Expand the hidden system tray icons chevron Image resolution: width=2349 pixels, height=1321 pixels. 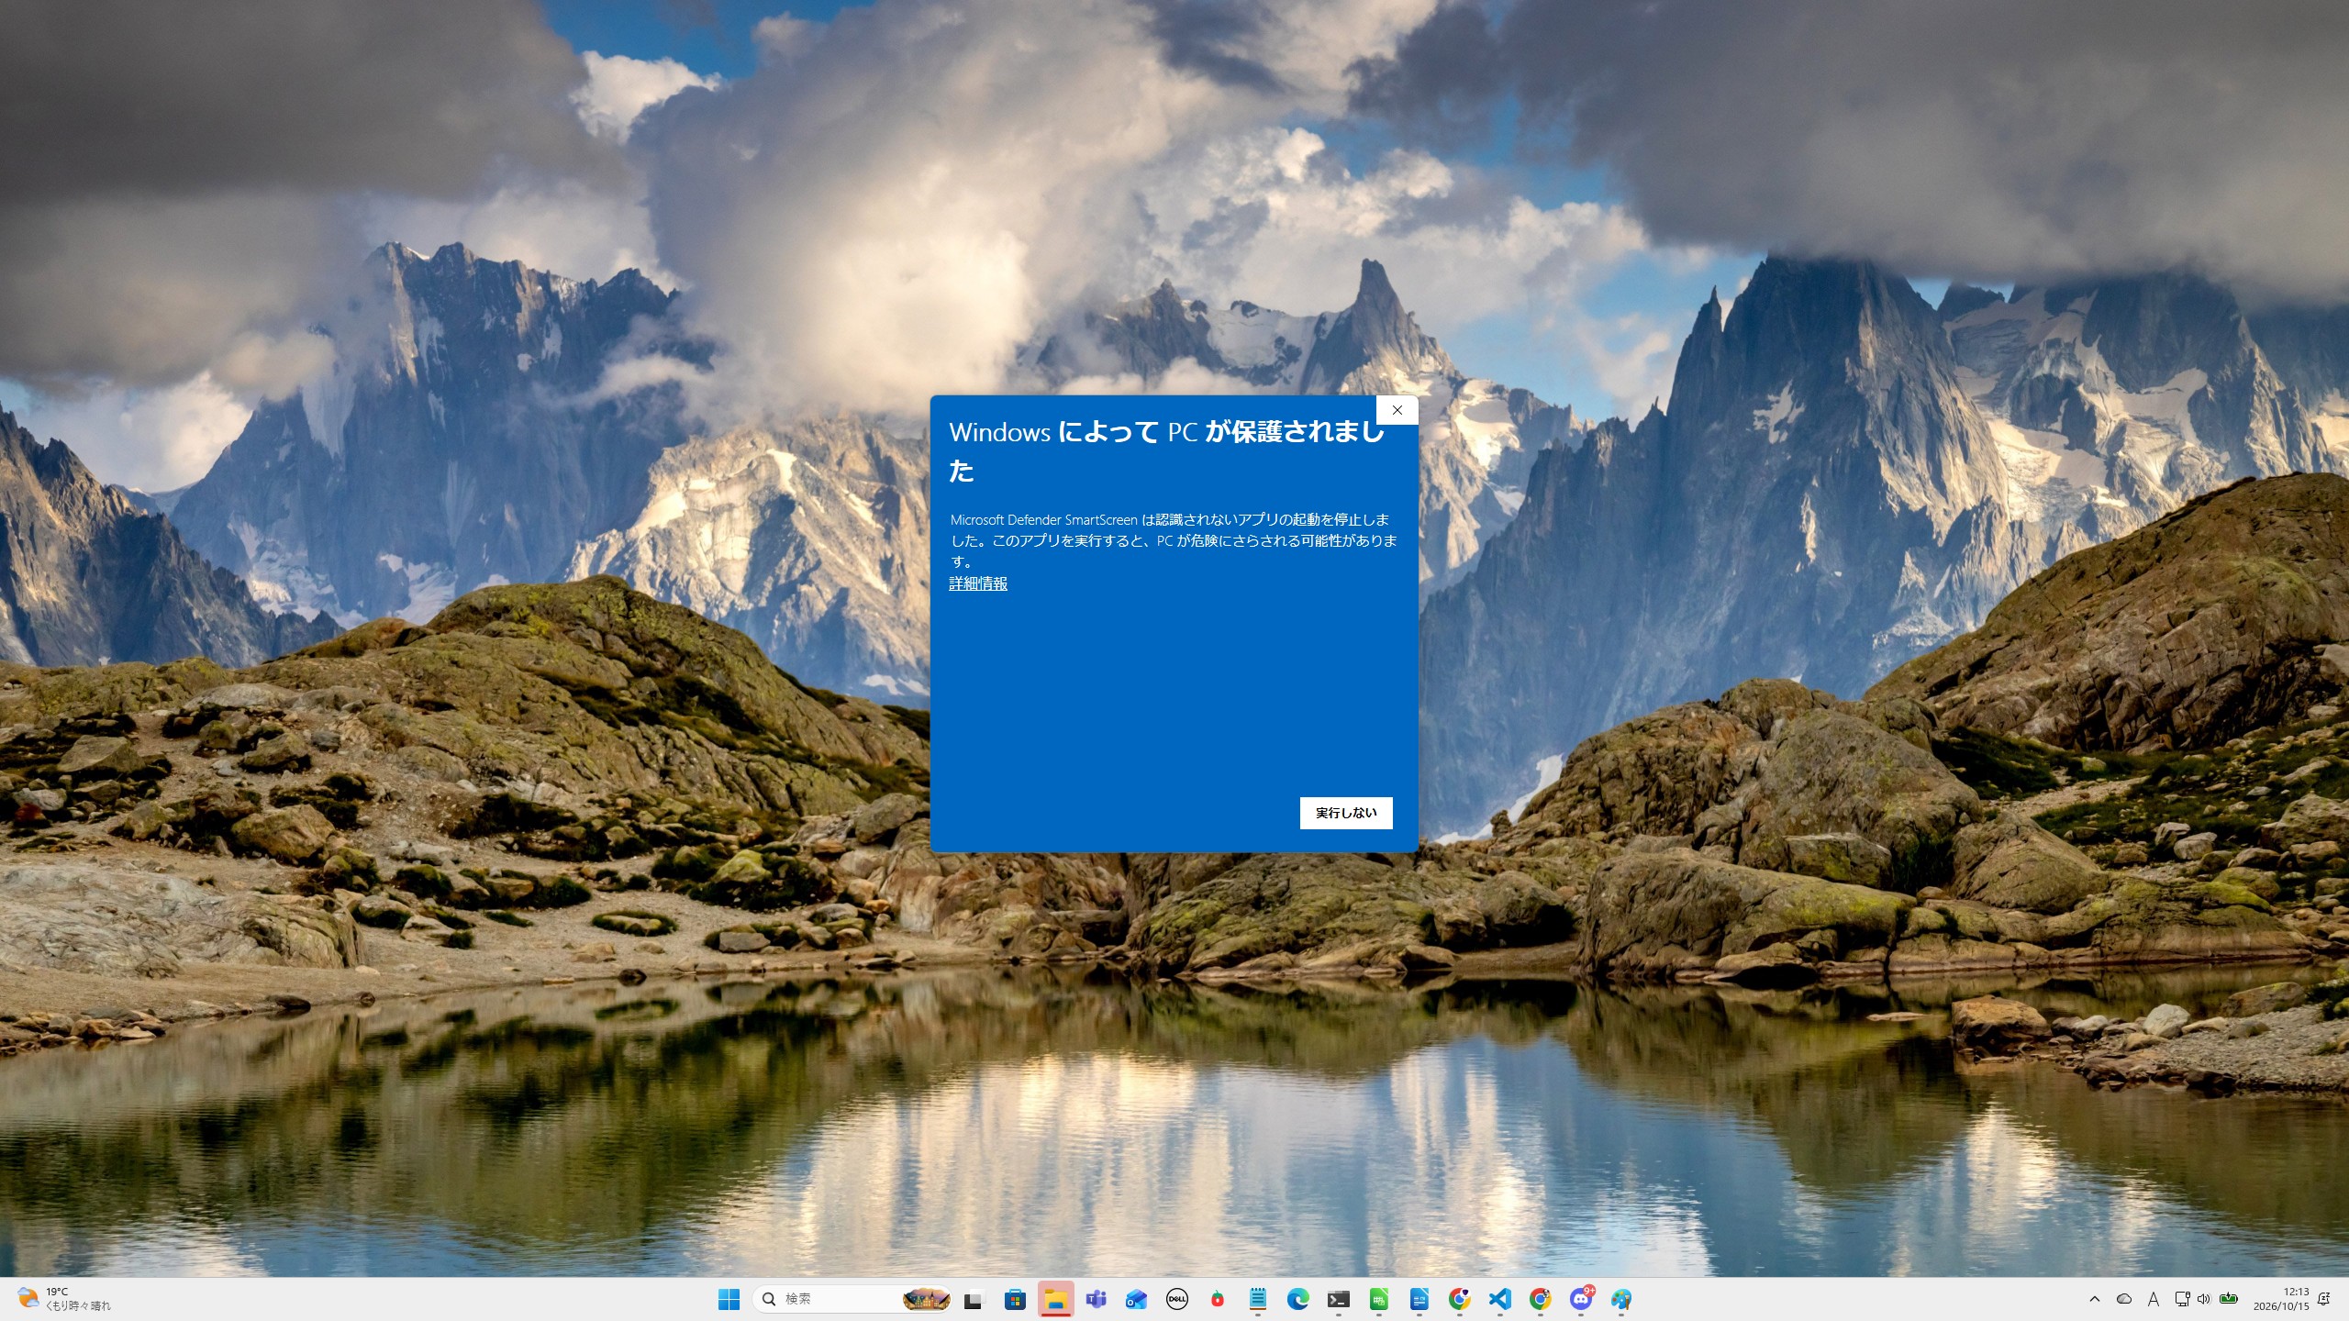pyautogui.click(x=2095, y=1299)
